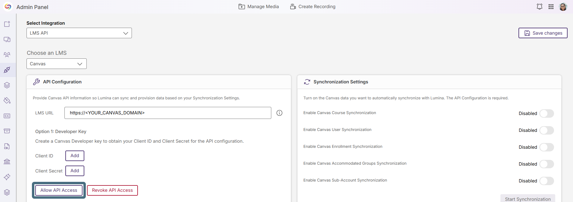Open Create Recording
The image size is (573, 202).
pyautogui.click(x=313, y=7)
